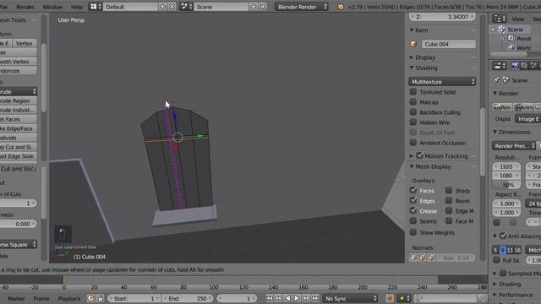Toggle preview range clock icon in timeline
The height and width of the screenshot is (304, 541).
coord(90,298)
